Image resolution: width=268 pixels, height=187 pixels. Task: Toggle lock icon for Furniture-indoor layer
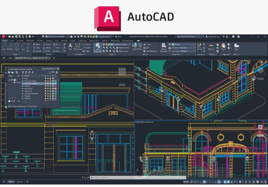click(x=51, y=81)
